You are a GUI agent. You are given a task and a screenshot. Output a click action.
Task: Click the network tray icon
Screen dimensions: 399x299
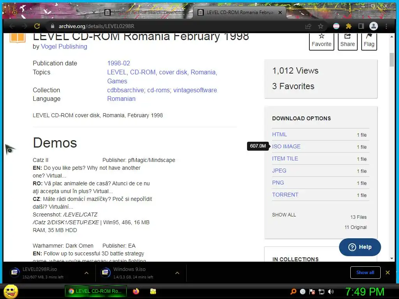(x=321, y=292)
